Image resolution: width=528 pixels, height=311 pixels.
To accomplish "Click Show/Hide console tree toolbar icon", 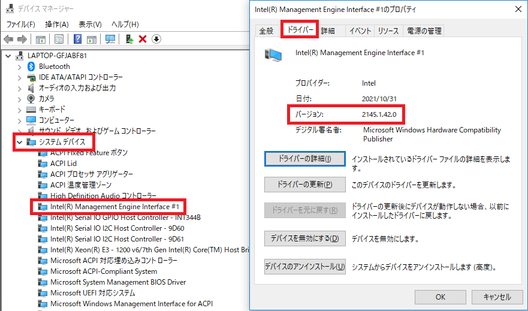I will click(x=41, y=40).
